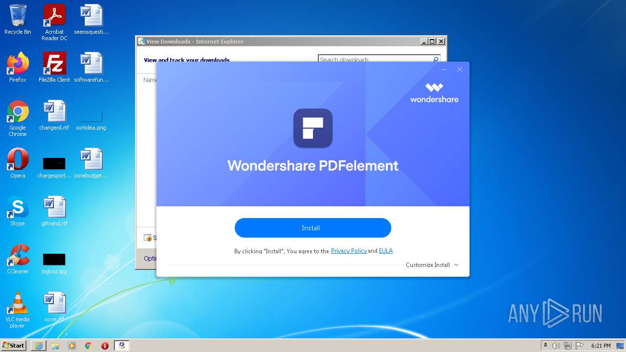
Task: Click the Action Center flag icon
Action: tap(580, 346)
